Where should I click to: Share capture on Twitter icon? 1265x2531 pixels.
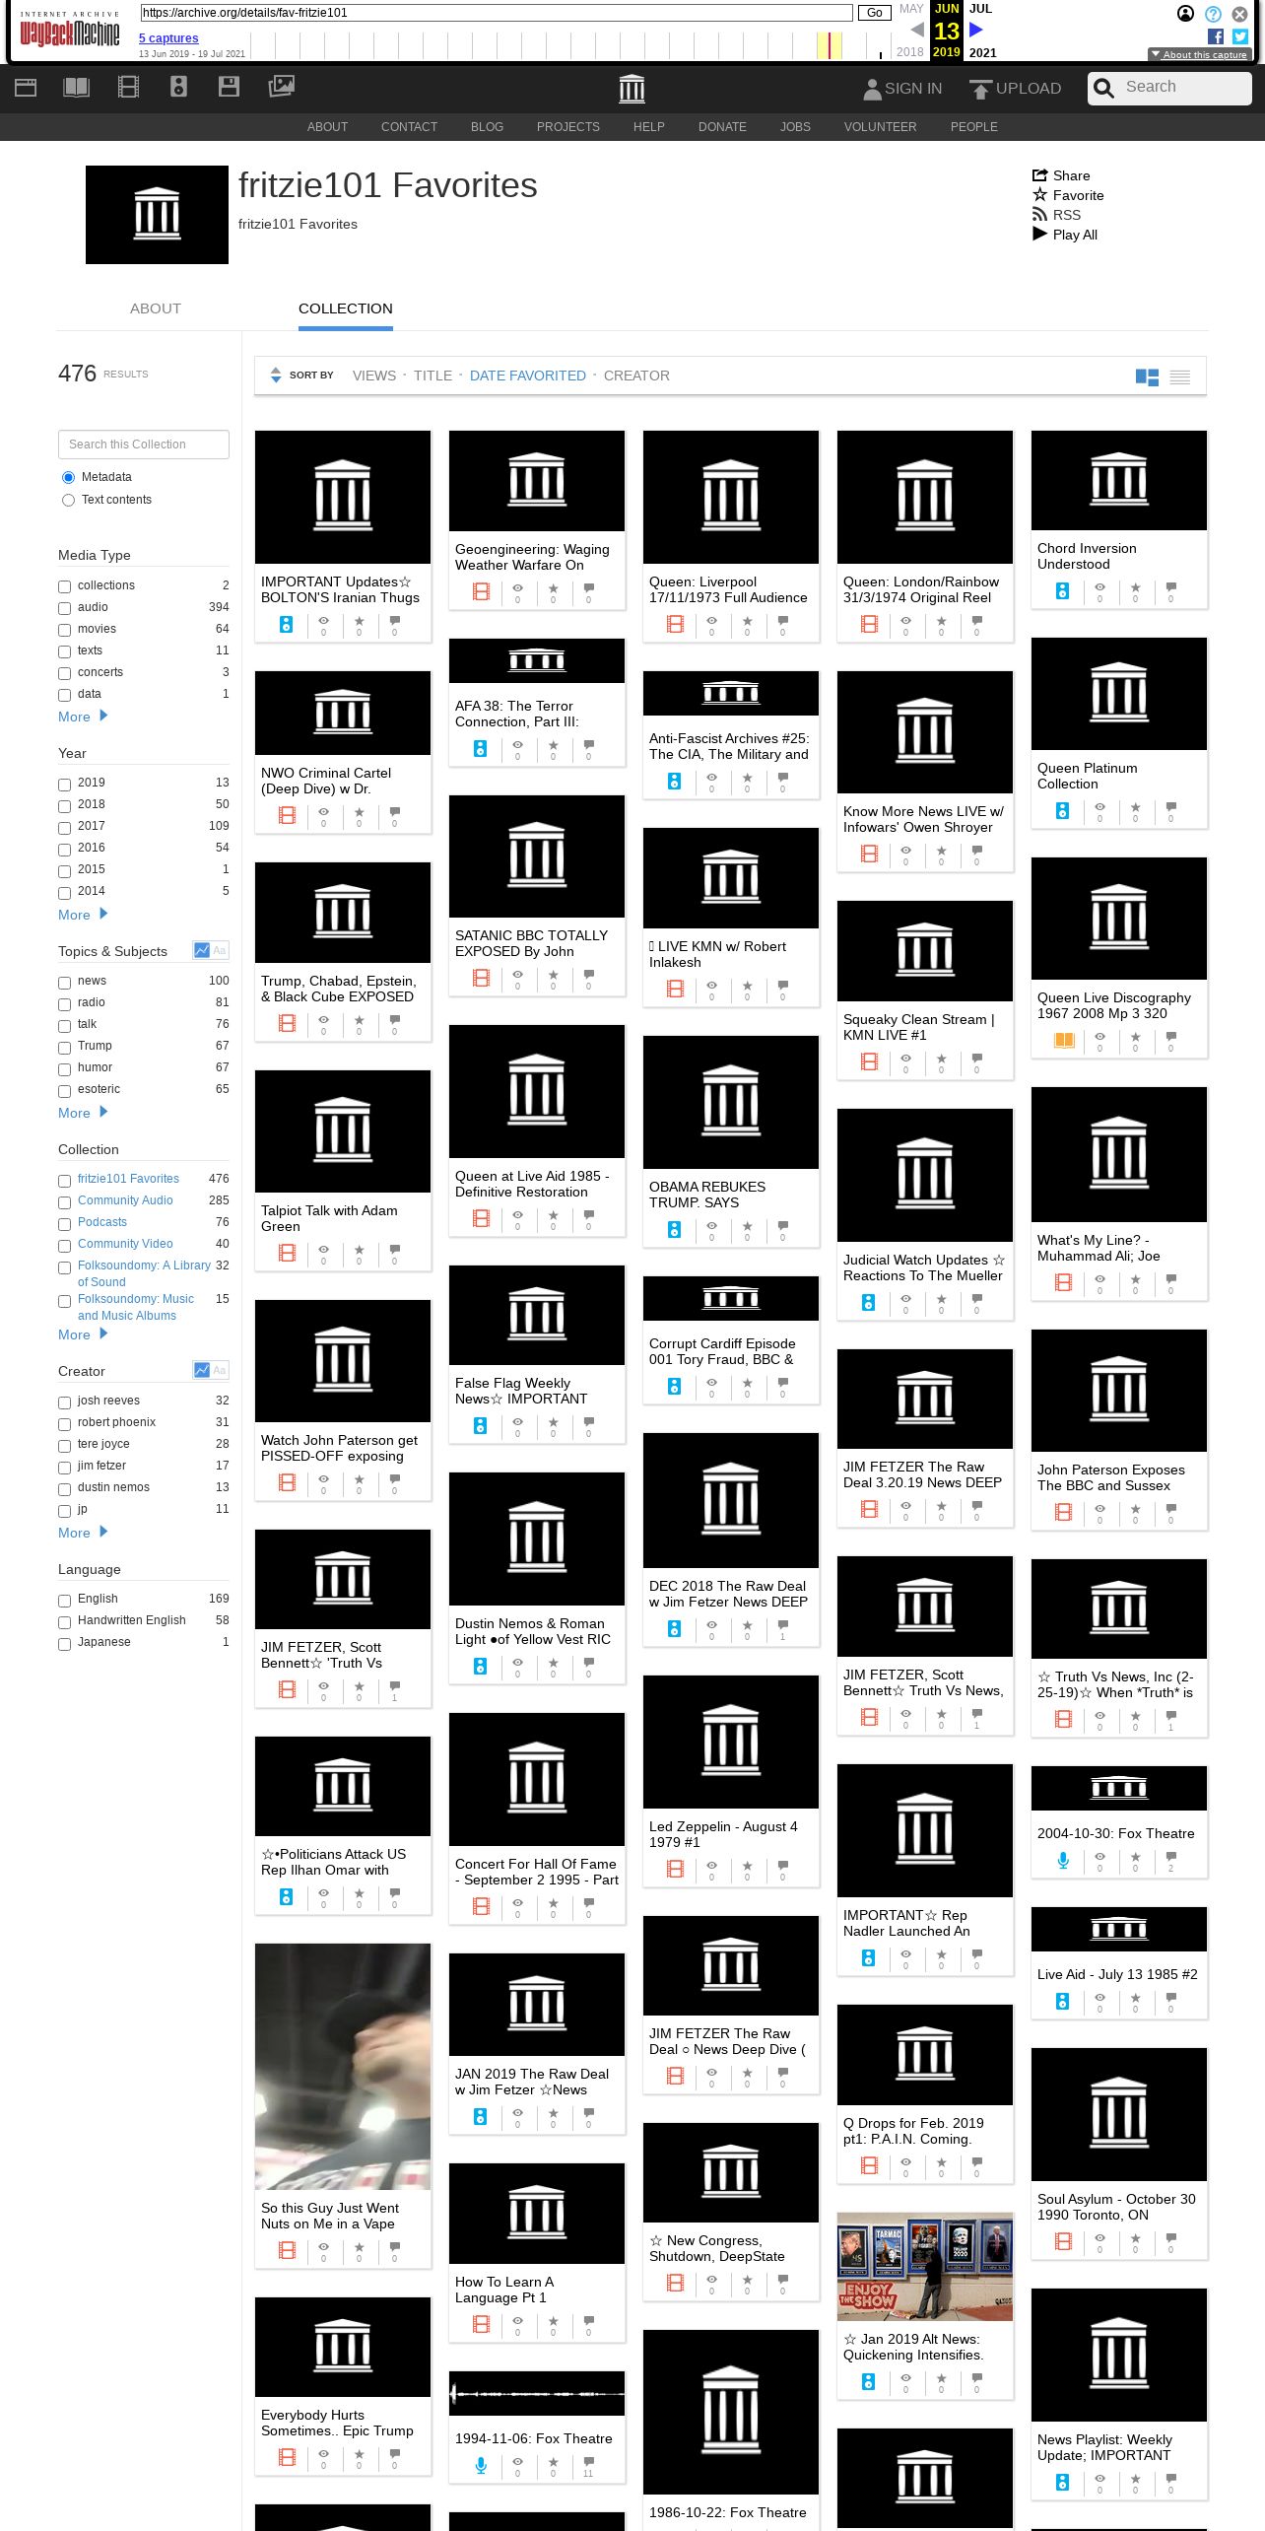pos(1240,36)
